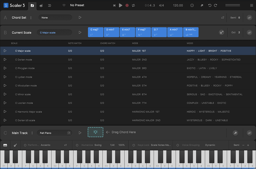The image size is (256, 169).
Task: Start playback with the transport play button
Action: tap(120, 5)
